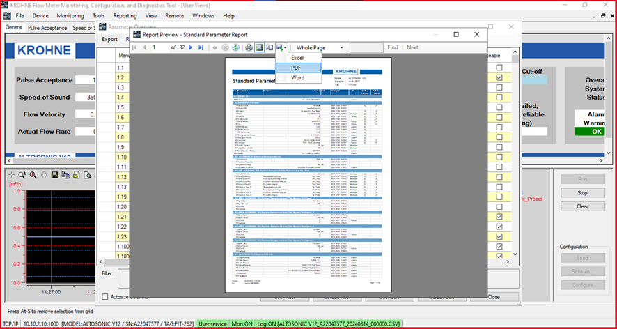This screenshot has width=617, height=329.
Task: Click the export format dropdown arrow
Action: coord(285,48)
